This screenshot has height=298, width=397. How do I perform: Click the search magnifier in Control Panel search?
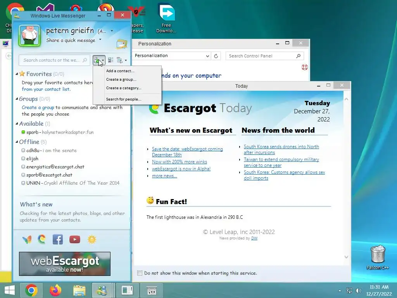(298, 56)
